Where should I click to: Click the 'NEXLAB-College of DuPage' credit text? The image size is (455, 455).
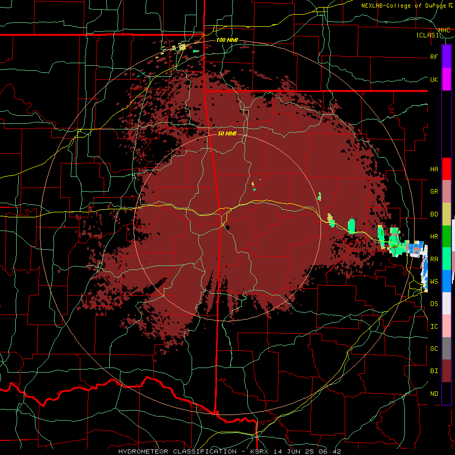[x=404, y=6]
